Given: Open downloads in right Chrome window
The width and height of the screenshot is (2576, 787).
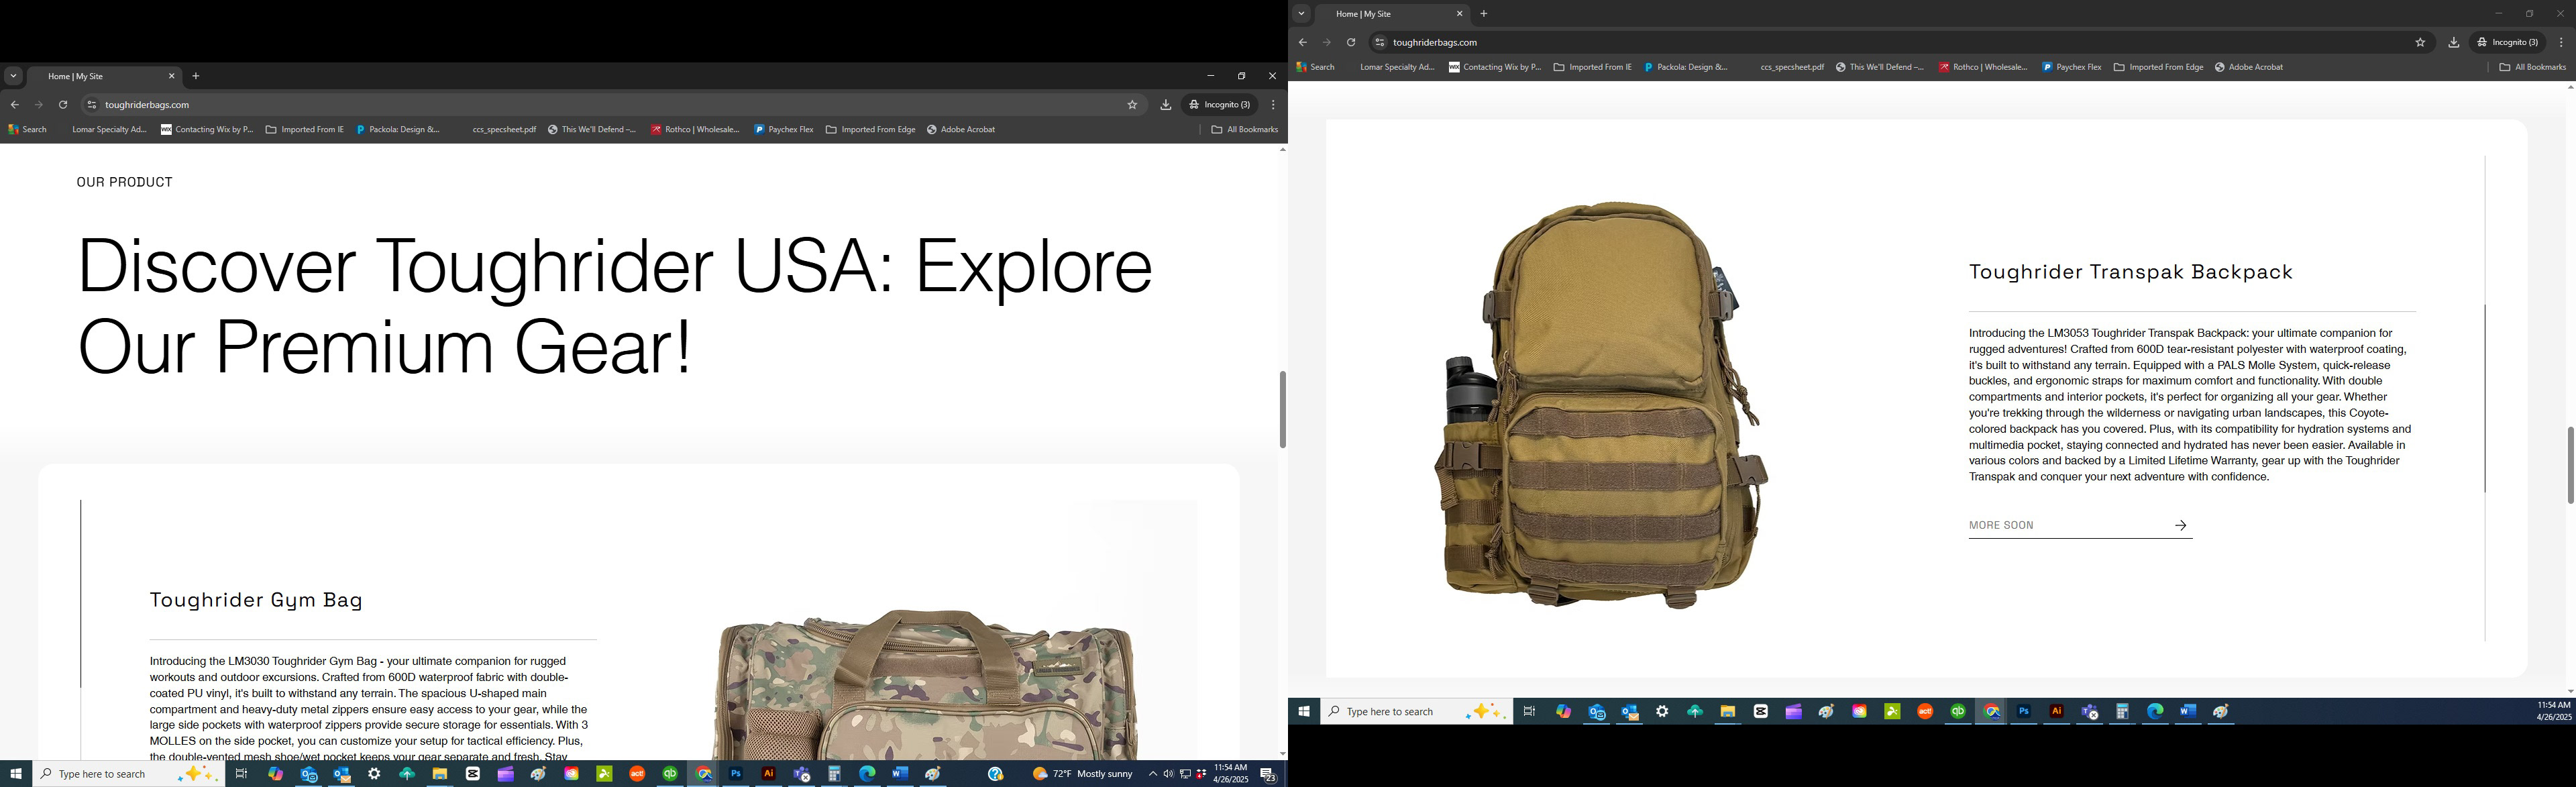Looking at the screenshot, I should click(2454, 43).
